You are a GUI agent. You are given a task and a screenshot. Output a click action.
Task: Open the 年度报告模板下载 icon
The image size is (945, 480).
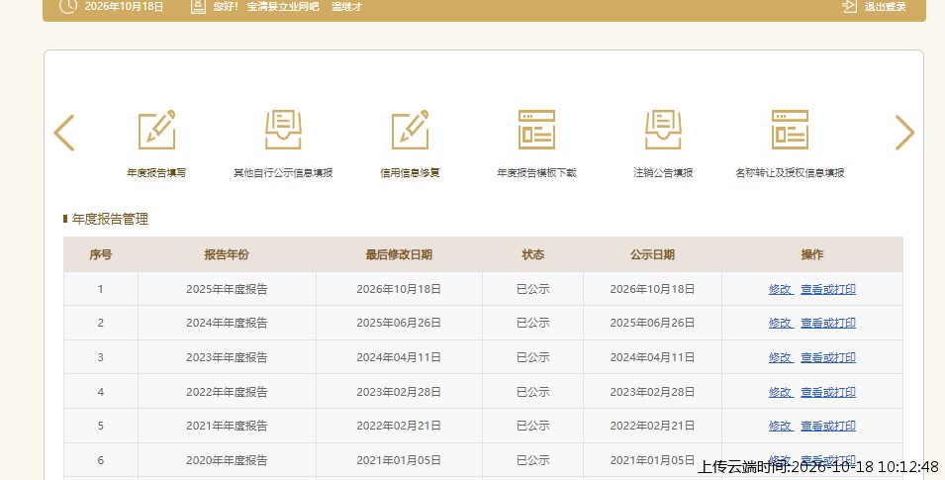(x=536, y=130)
